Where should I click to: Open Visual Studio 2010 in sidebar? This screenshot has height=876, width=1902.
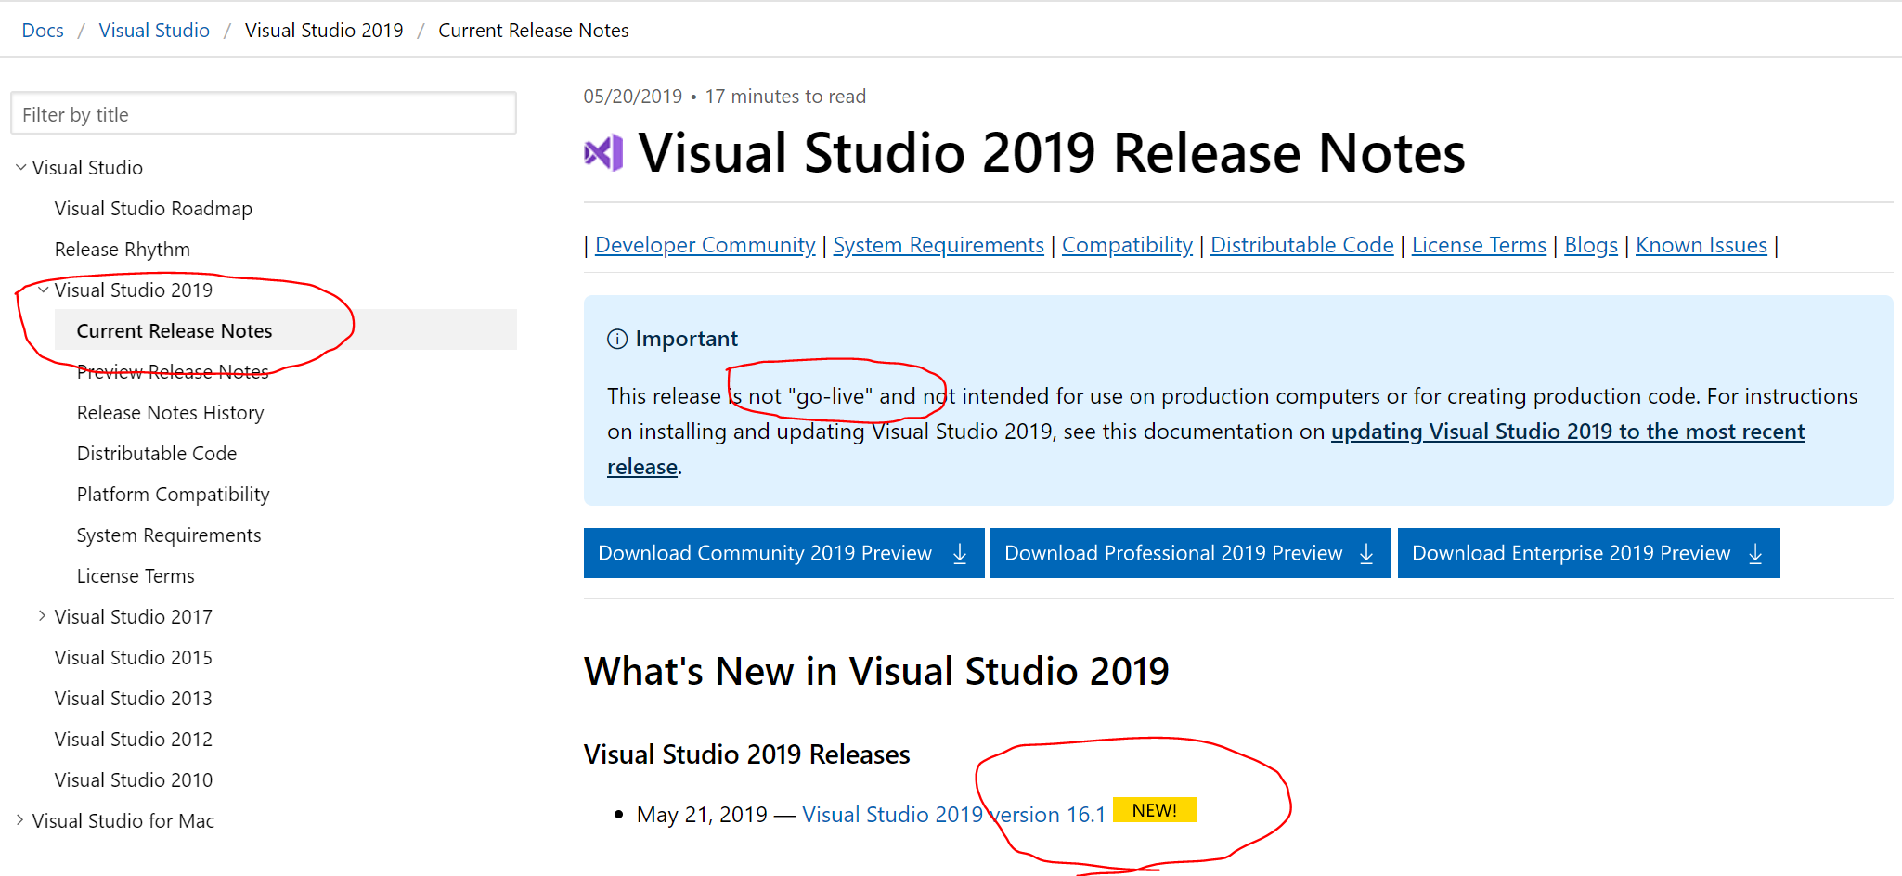tap(134, 779)
